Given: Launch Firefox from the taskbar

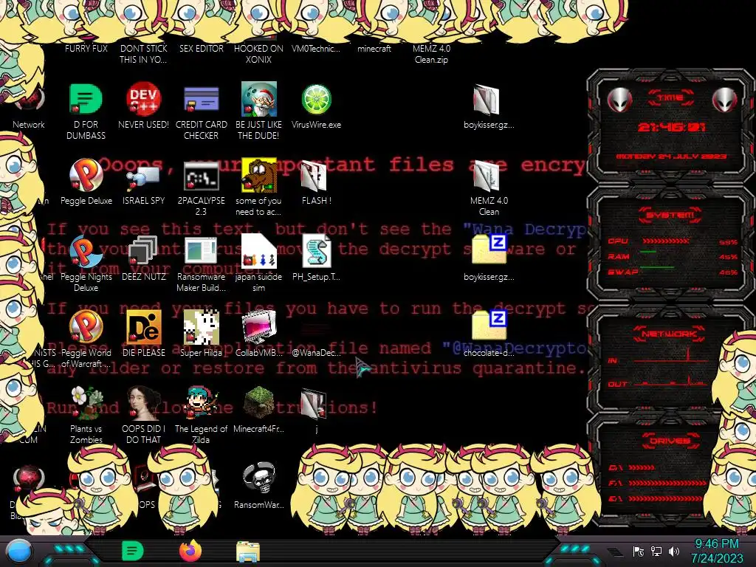Looking at the screenshot, I should (x=190, y=551).
